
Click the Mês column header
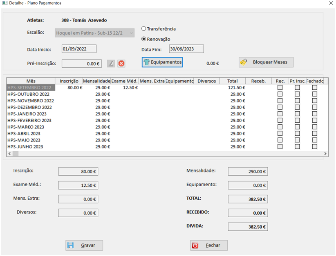coord(31,81)
